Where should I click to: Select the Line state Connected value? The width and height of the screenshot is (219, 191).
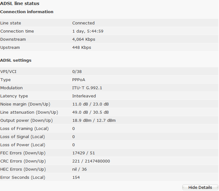pos(83,23)
